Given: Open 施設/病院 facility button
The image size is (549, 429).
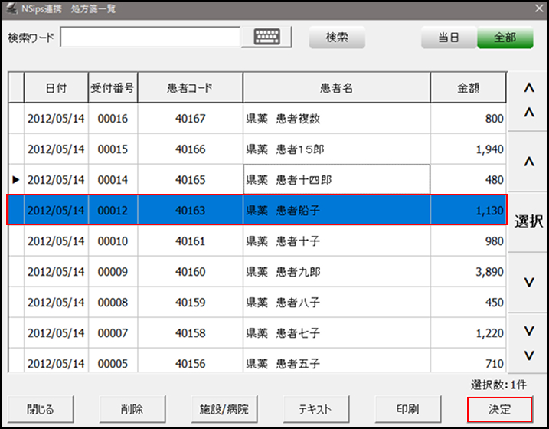Looking at the screenshot, I should click(x=224, y=408).
